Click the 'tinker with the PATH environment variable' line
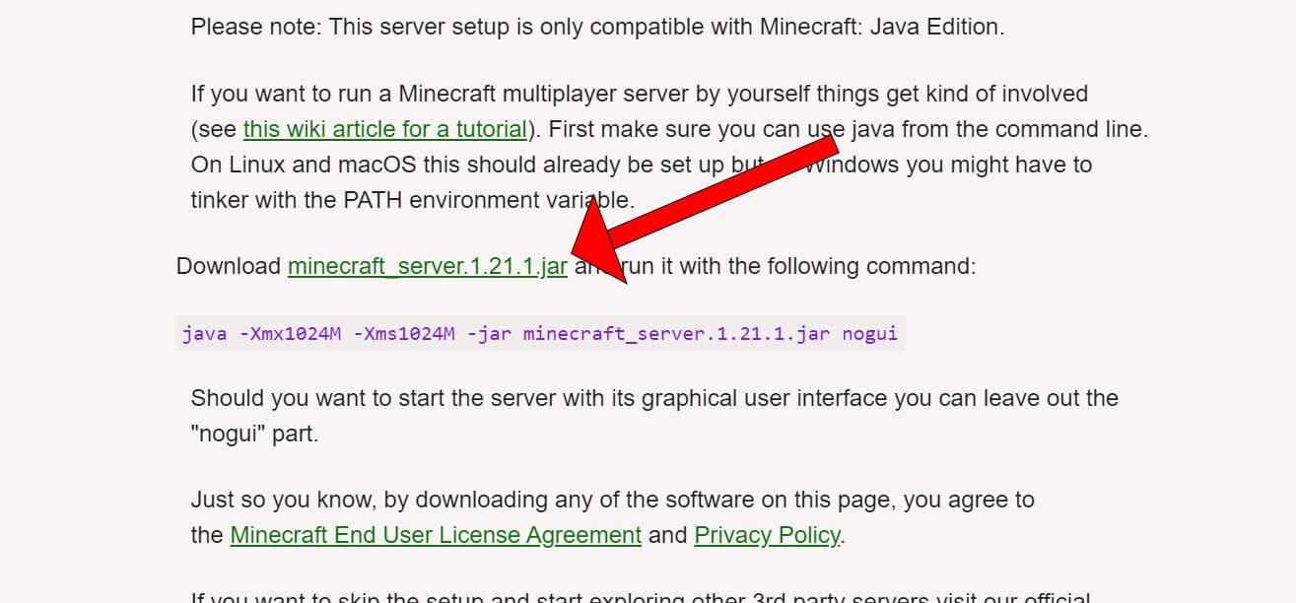1296x603 pixels. [413, 200]
